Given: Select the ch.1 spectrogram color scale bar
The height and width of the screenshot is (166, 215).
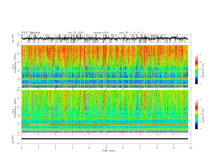Looking at the screenshot, I should (196, 69).
